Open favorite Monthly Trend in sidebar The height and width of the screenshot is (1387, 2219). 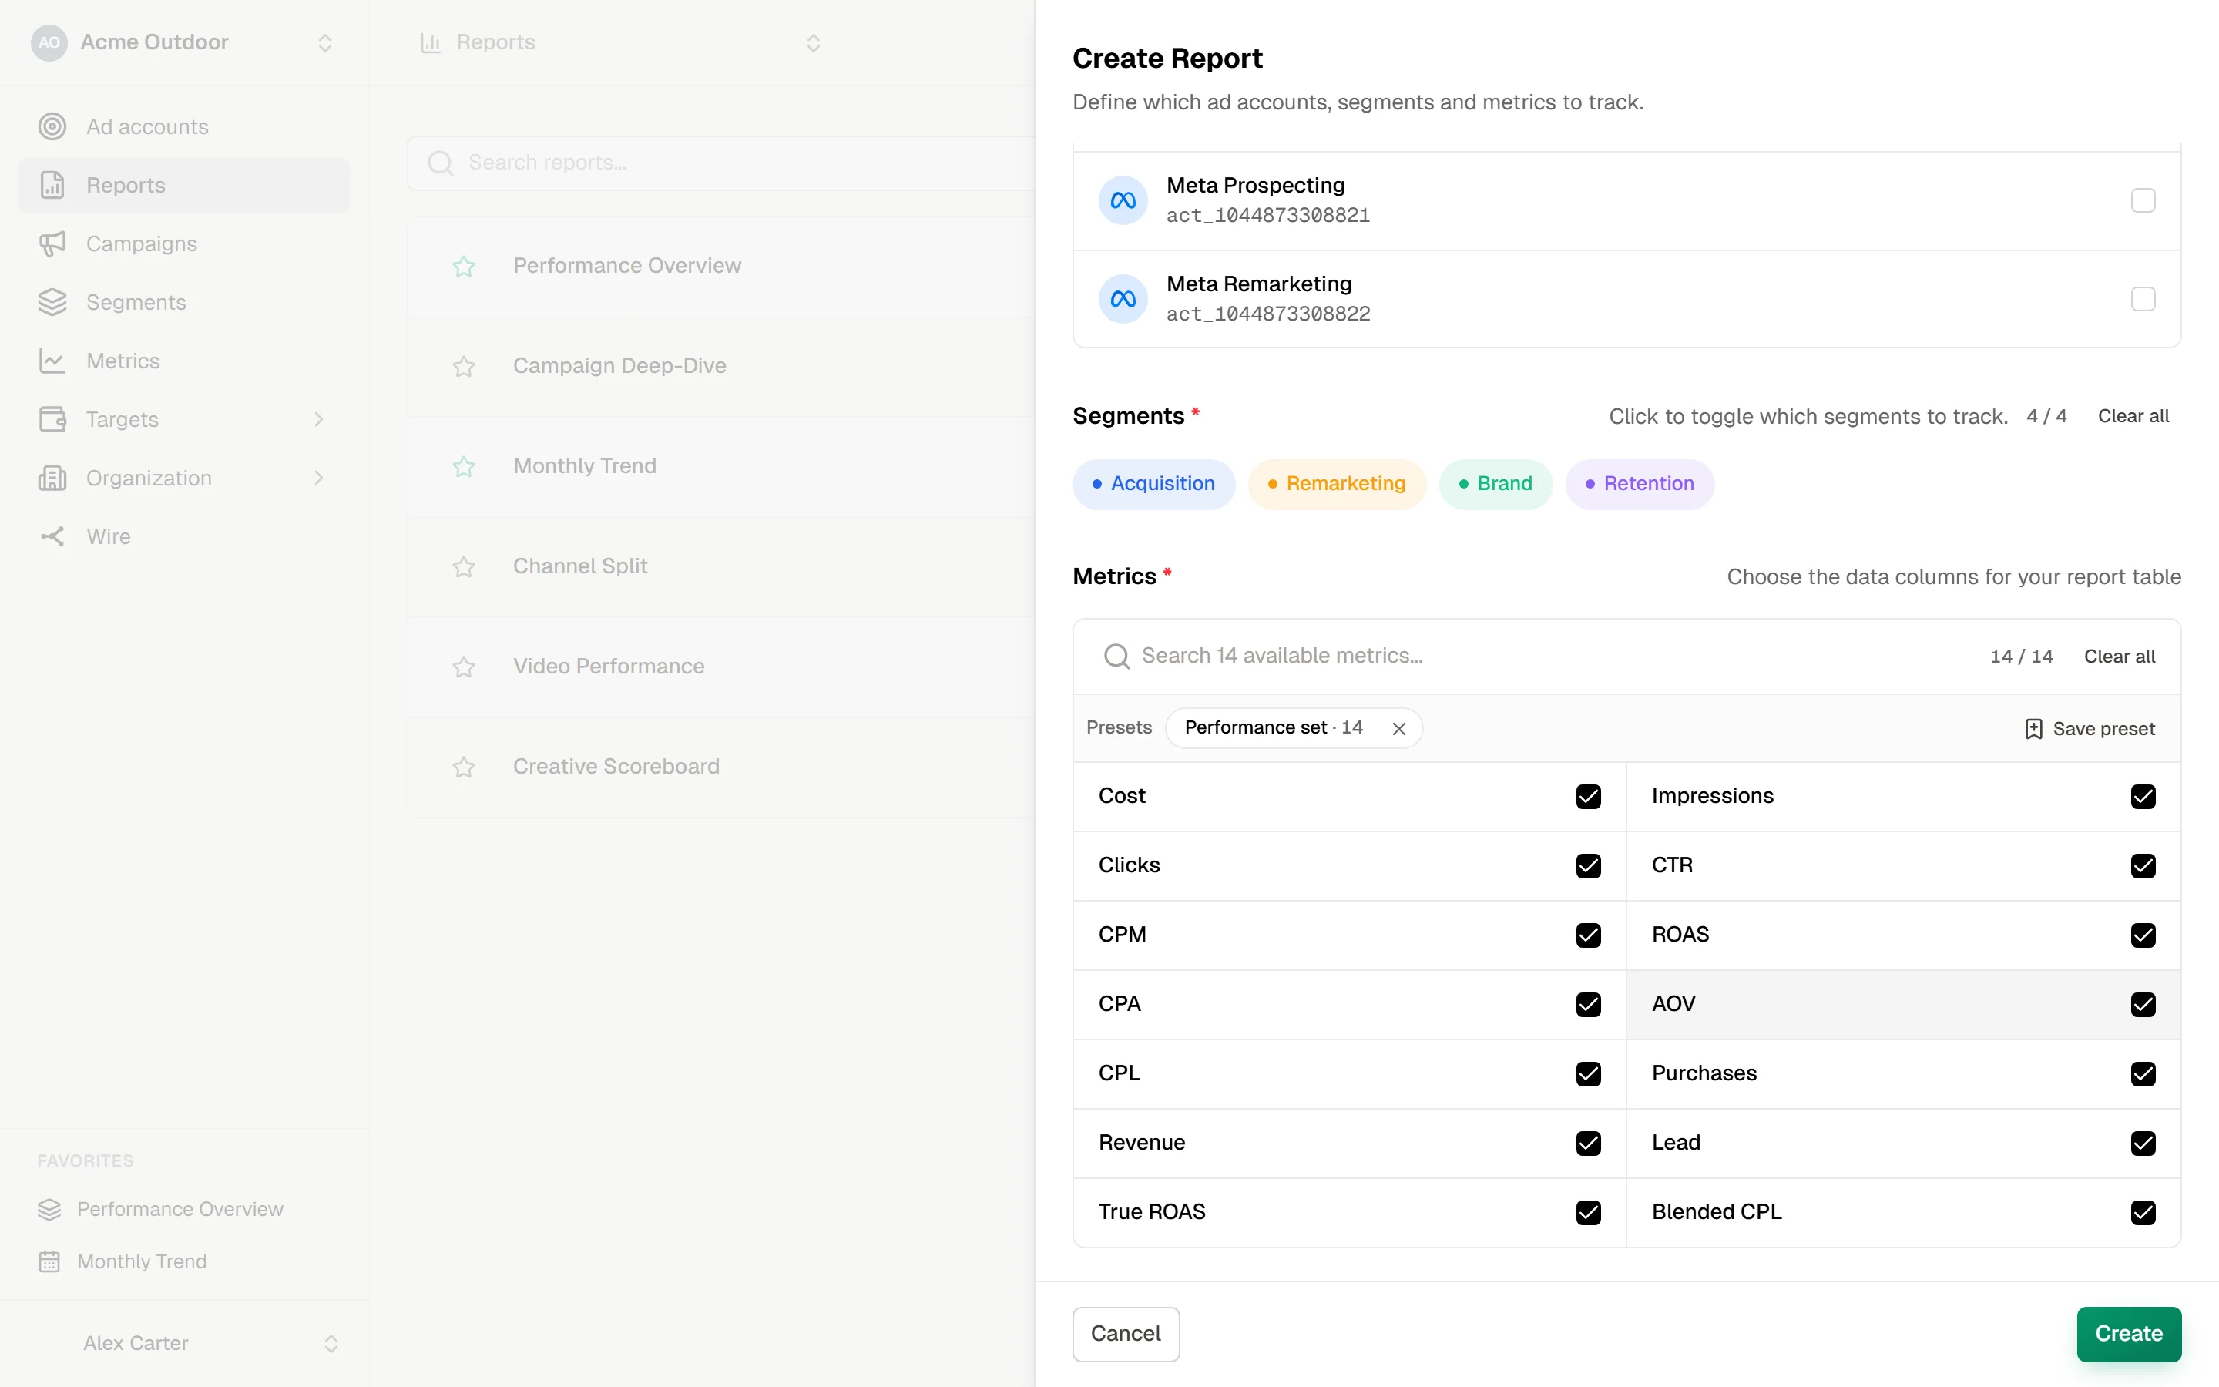point(183,1261)
